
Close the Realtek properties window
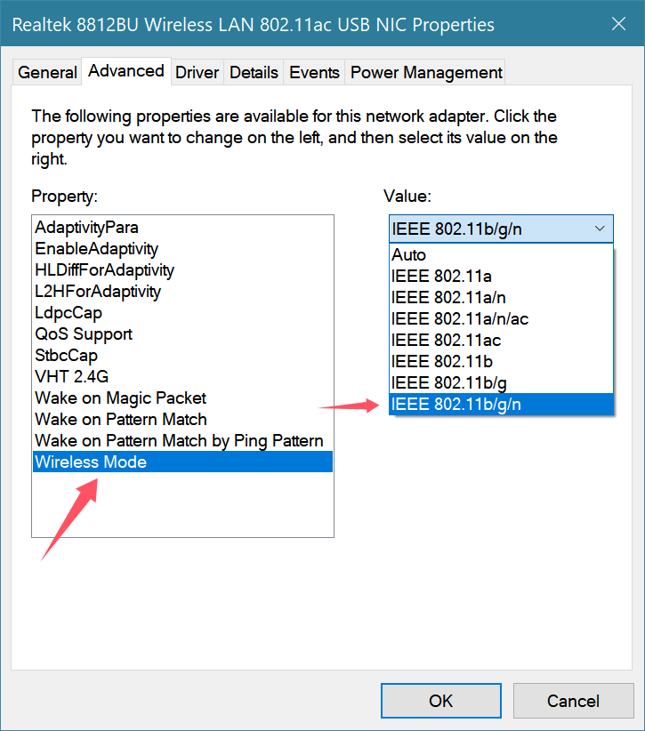pyautogui.click(x=618, y=24)
